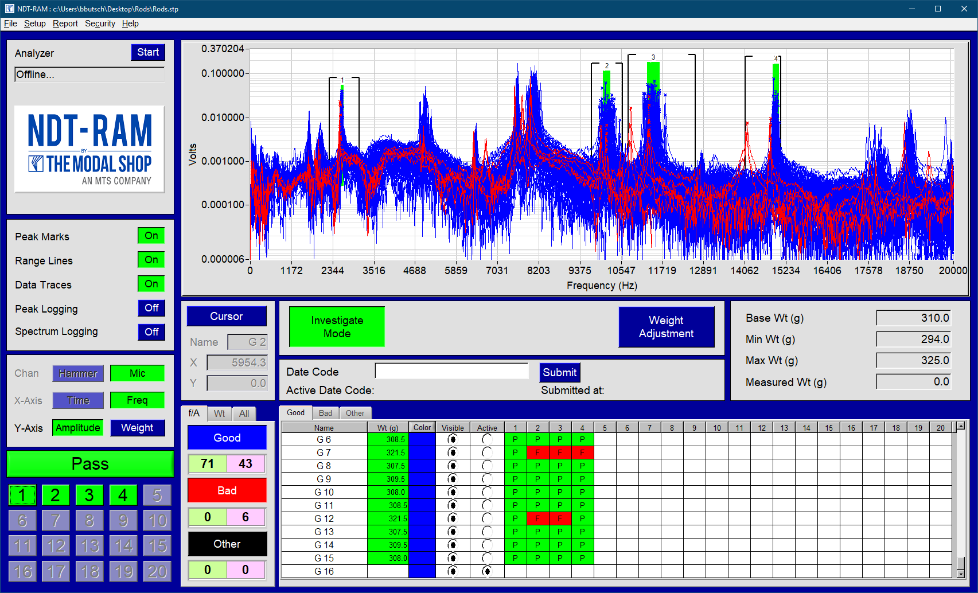Enter Investigate Mode

[x=337, y=327]
